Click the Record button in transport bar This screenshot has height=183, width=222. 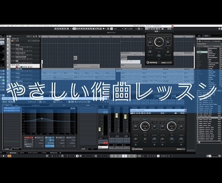[134, 156]
